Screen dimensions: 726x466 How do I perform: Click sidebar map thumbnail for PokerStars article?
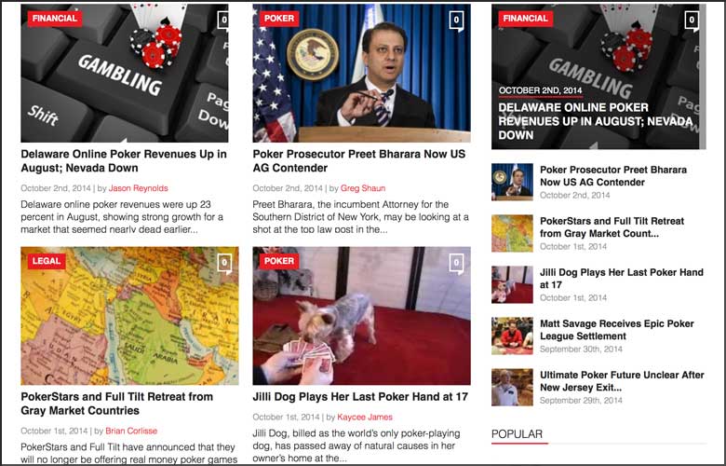coord(512,233)
